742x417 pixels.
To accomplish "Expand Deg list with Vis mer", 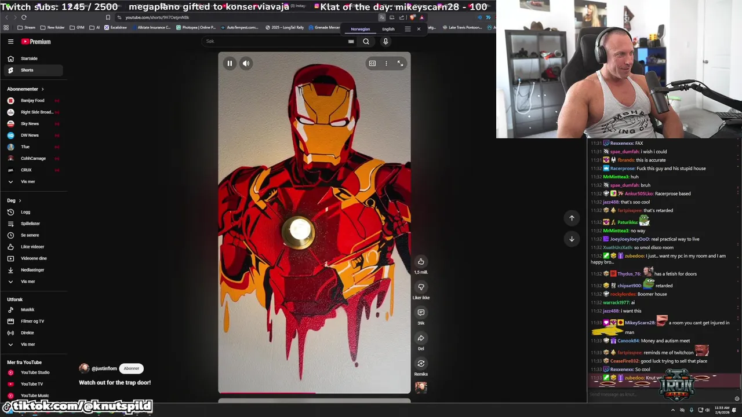I will point(32,281).
